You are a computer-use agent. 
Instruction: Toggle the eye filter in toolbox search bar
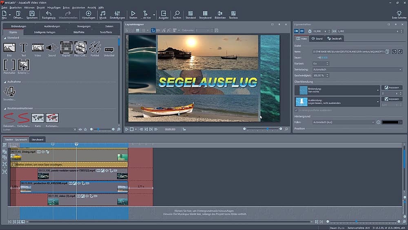80,130
